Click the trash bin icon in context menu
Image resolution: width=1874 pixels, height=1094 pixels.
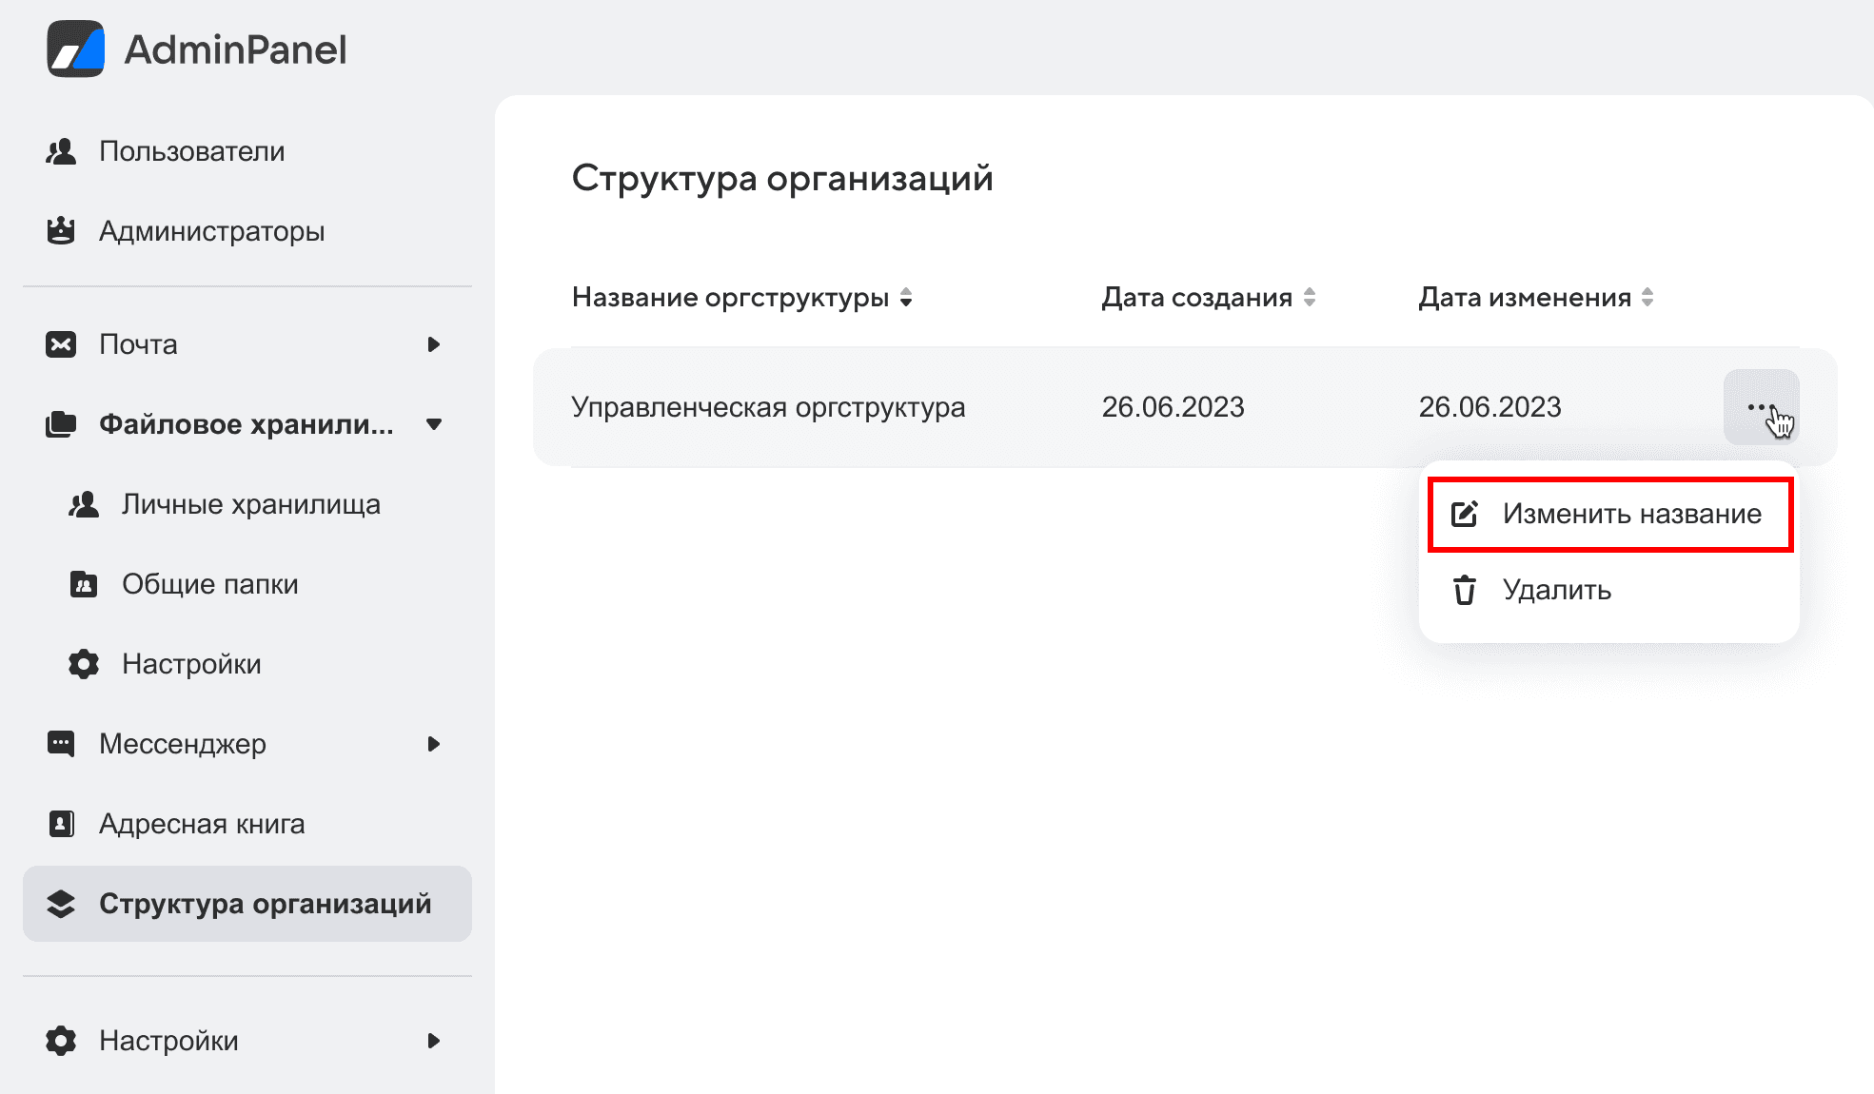(x=1464, y=590)
